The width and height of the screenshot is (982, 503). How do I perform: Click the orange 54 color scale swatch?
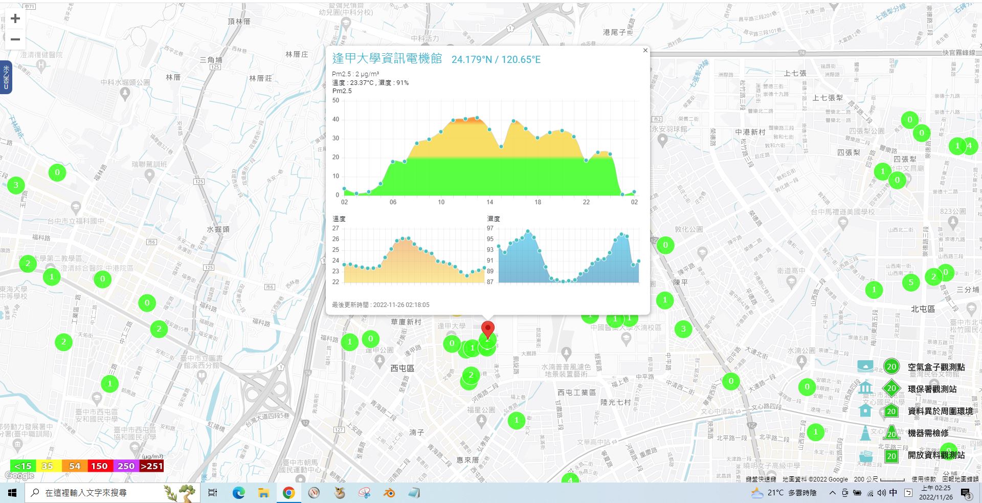pyautogui.click(x=75, y=466)
